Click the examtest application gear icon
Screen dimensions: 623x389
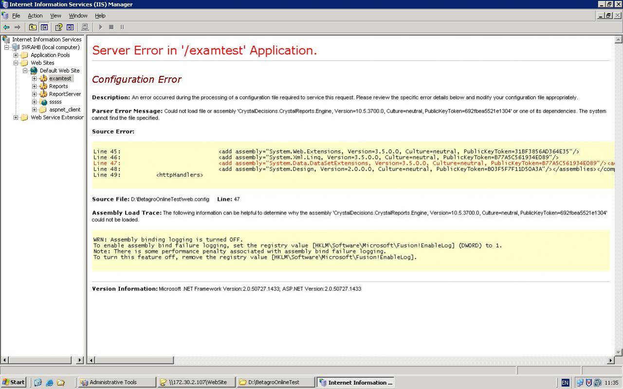tap(43, 78)
